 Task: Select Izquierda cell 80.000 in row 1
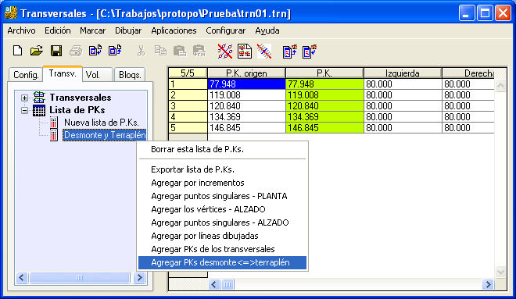tap(403, 84)
